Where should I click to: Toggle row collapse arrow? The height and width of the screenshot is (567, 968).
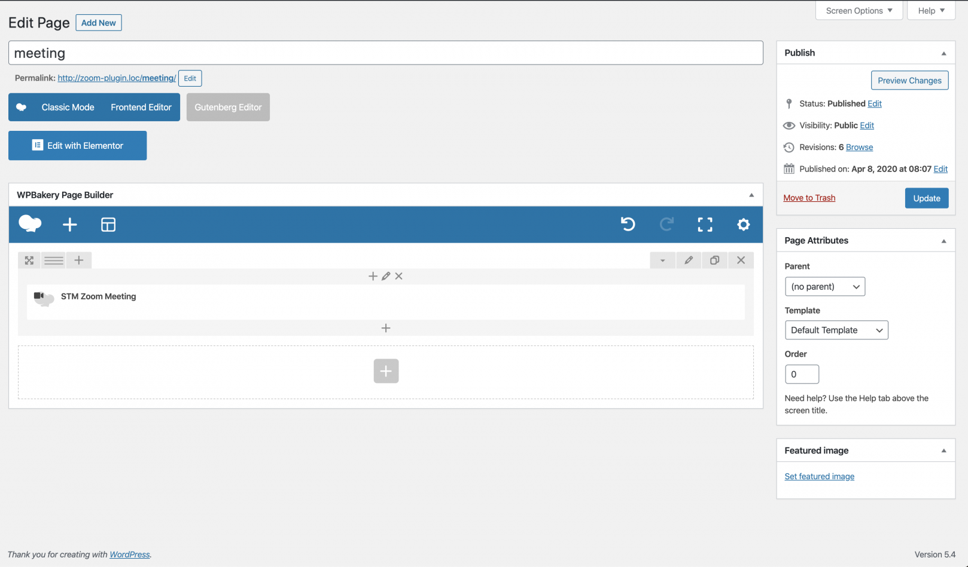(x=662, y=260)
